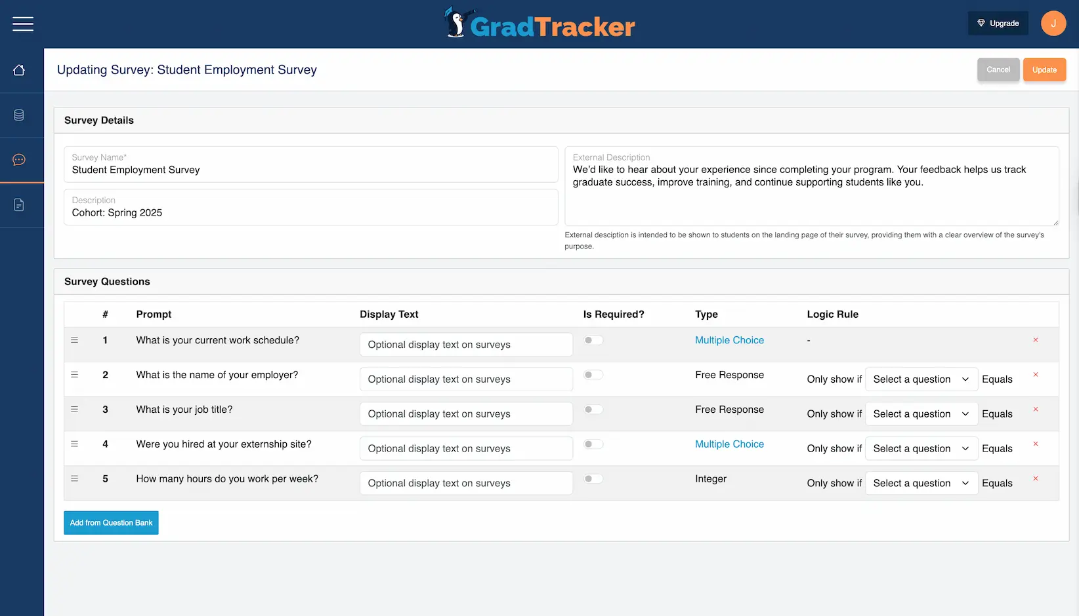This screenshot has width=1079, height=616.
Task: Remove the job title question row
Action: point(1035,410)
